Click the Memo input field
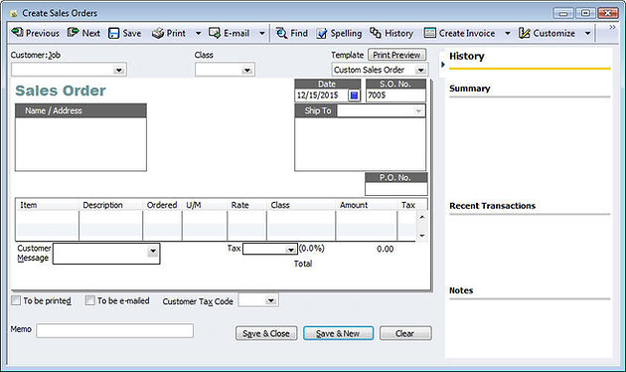Screen dimensions: 626x372 point(115,331)
